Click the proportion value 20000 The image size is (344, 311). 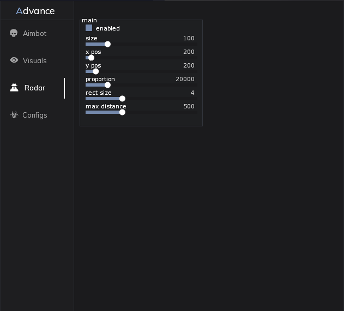coord(185,80)
